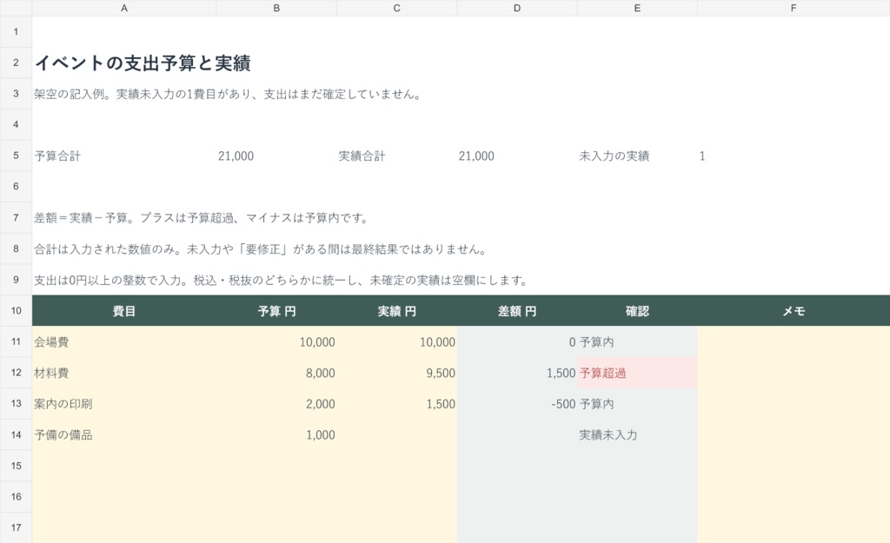Click the 21,000 value beside 予算合計
The height and width of the screenshot is (543, 890).
236,156
